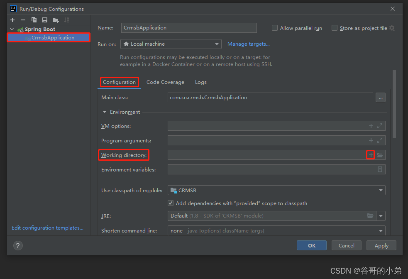Save the run configuration
The height and width of the screenshot is (279, 408).
coord(45,20)
